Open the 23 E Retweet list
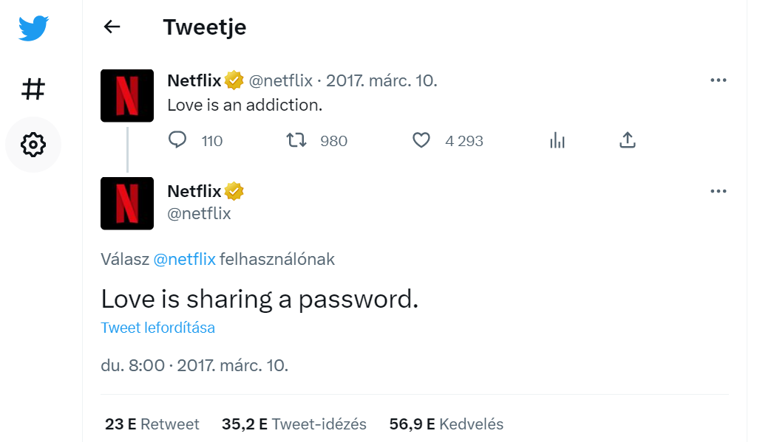The width and height of the screenshot is (757, 442). tap(152, 424)
